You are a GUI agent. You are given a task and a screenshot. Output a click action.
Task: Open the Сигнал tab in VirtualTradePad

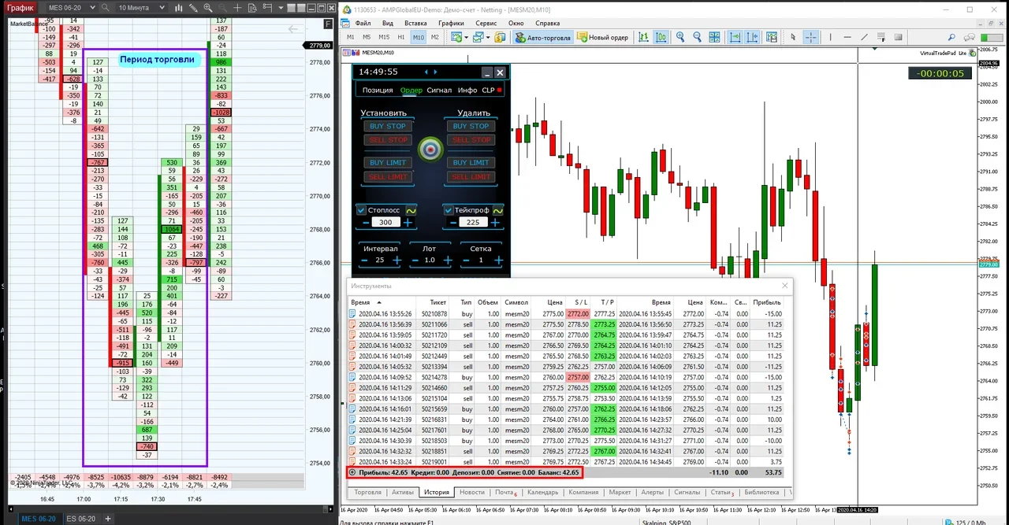pyautogui.click(x=439, y=91)
